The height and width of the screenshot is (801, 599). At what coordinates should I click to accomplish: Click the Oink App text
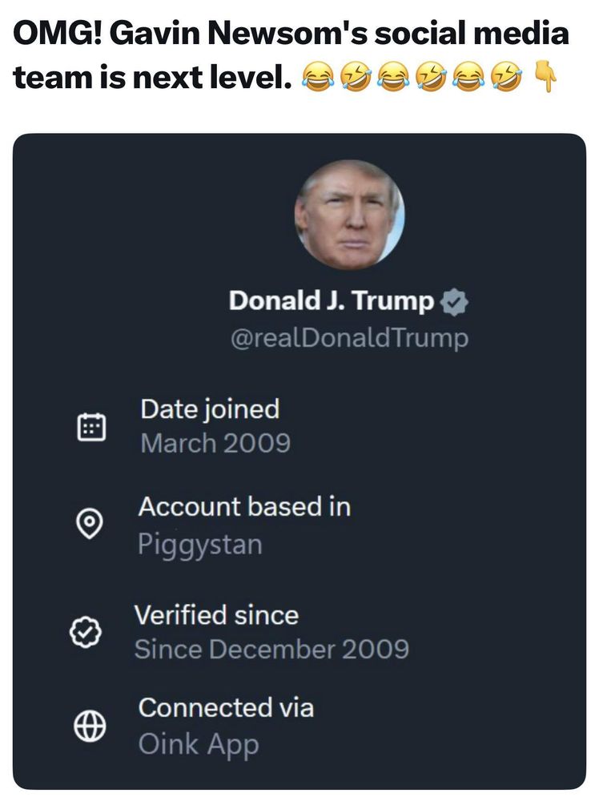(x=199, y=744)
